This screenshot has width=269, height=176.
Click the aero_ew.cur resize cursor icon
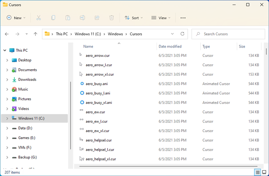coord(81,110)
